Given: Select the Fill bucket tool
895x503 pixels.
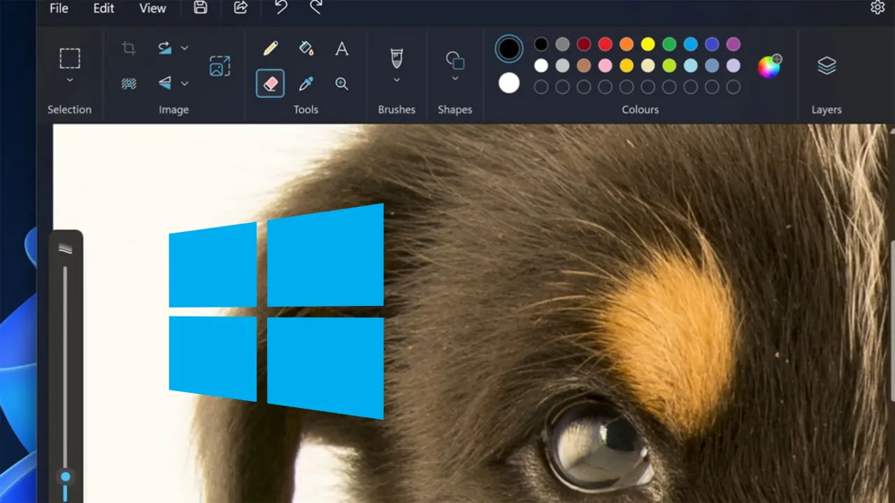Looking at the screenshot, I should point(306,48).
